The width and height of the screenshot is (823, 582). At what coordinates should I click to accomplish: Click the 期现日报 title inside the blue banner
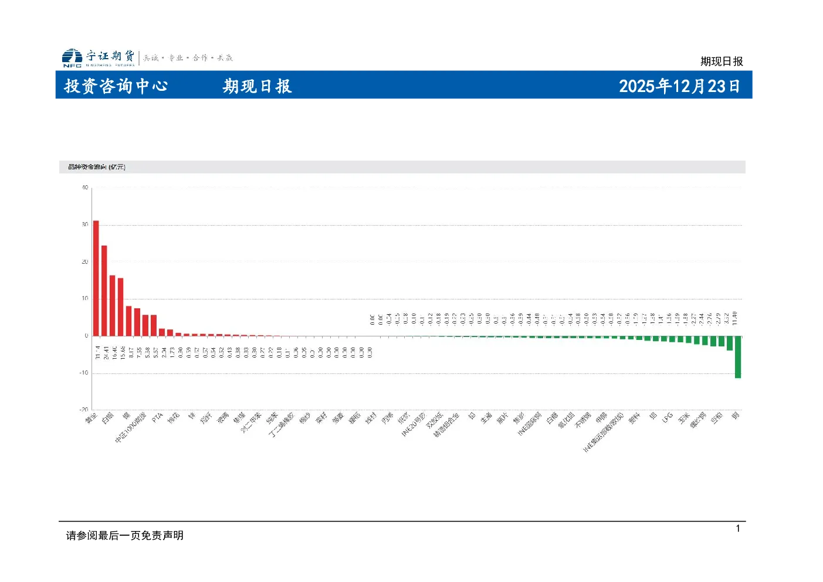pyautogui.click(x=257, y=86)
